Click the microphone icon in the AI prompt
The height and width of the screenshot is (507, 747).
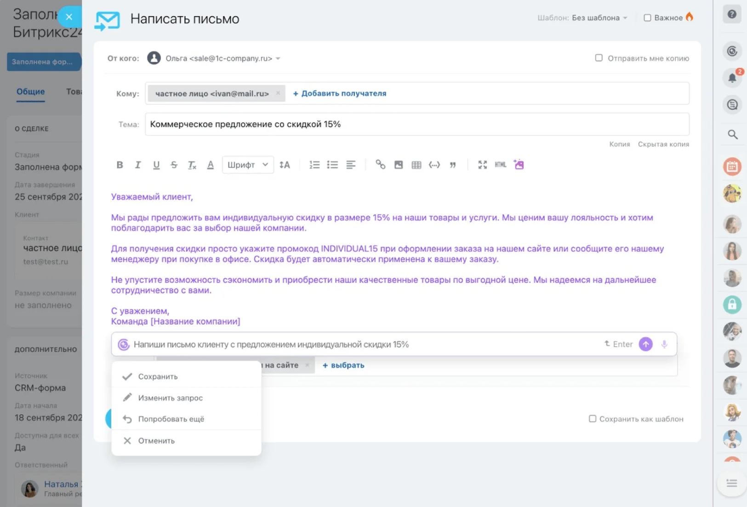point(664,344)
